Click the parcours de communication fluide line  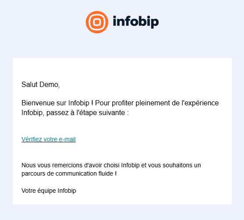pyautogui.click(x=69, y=174)
